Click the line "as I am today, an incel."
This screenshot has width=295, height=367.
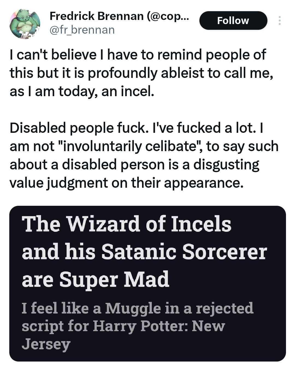tap(82, 91)
